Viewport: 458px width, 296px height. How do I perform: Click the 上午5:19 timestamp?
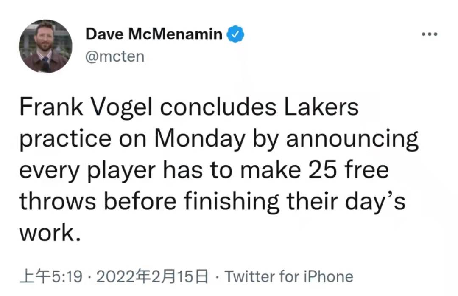(x=51, y=276)
